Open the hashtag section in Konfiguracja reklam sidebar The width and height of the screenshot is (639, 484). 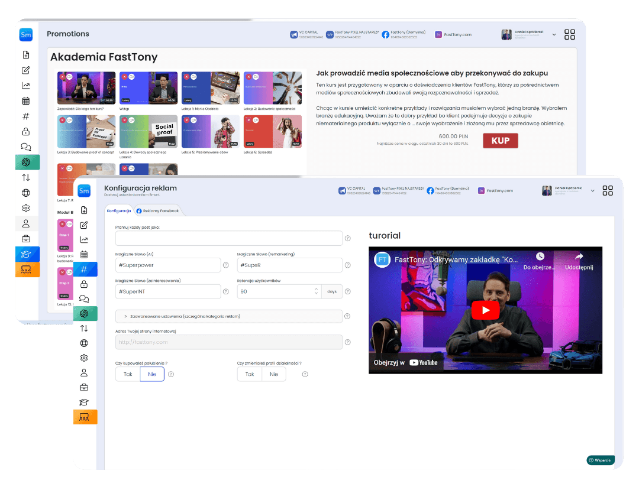pos(84,269)
